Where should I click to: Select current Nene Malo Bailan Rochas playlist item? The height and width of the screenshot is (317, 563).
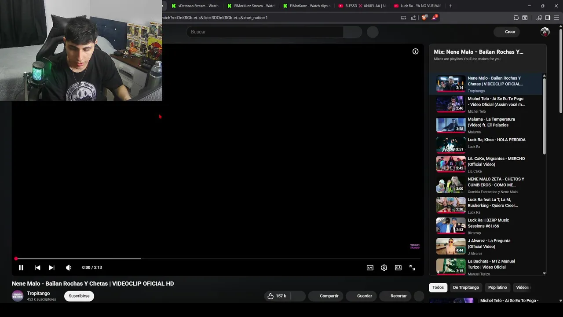(486, 84)
